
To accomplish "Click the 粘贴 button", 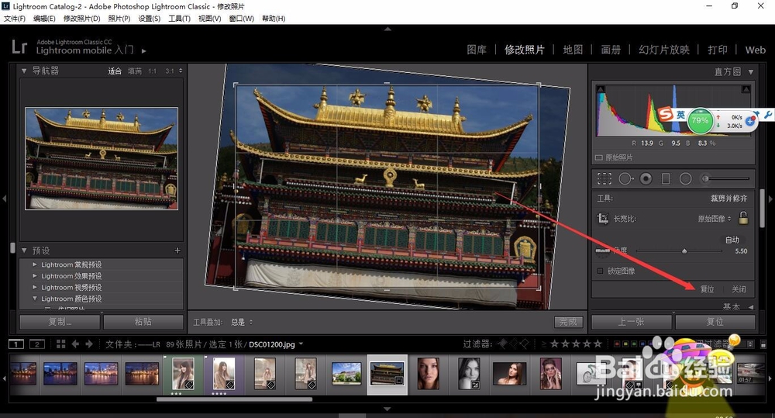I will 143,322.
